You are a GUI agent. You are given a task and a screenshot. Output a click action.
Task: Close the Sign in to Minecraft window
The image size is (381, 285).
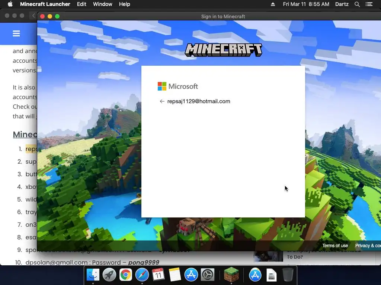click(x=42, y=16)
